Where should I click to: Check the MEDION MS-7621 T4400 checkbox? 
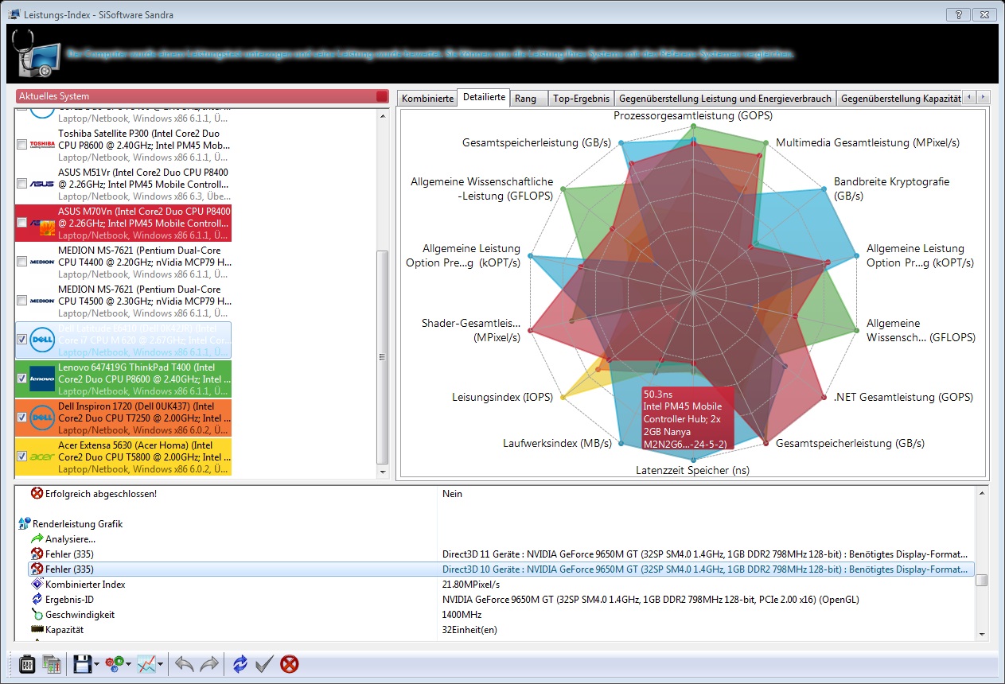tap(21, 262)
